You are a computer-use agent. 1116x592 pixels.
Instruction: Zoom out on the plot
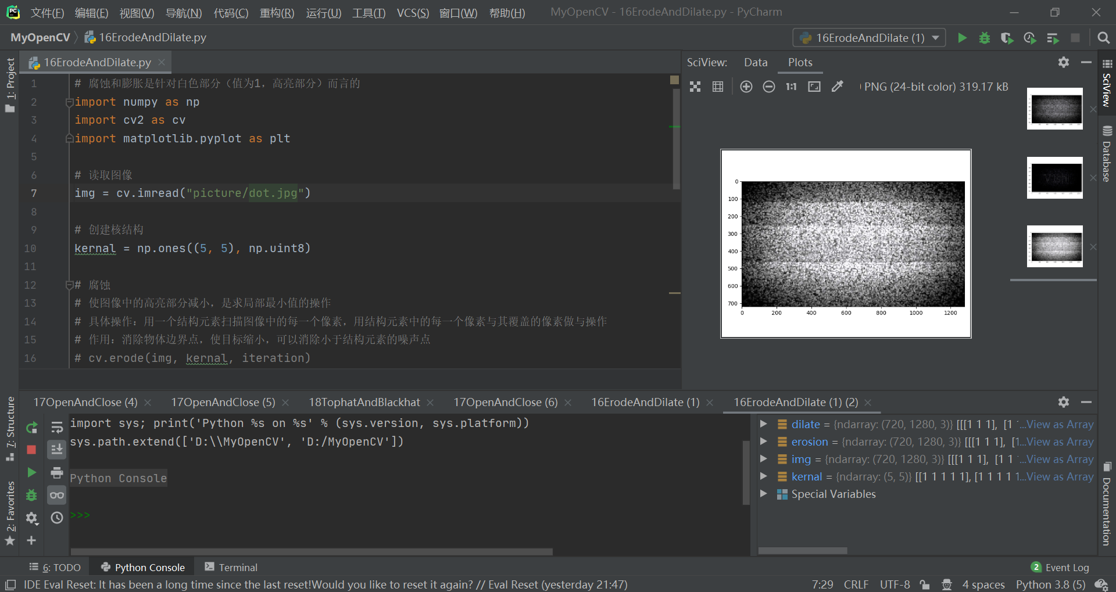click(x=769, y=86)
